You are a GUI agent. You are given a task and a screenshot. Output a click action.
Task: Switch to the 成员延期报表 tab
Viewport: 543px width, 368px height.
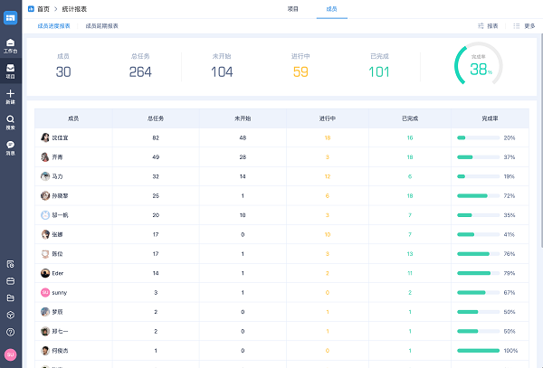coord(101,26)
